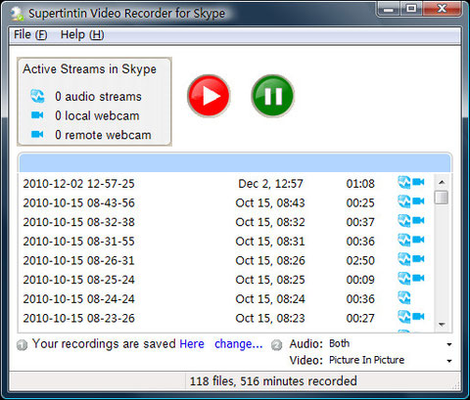Click audio icon of 2010-10-15 08-24-24 recording
Screen dimensions: 470x400
click(404, 297)
